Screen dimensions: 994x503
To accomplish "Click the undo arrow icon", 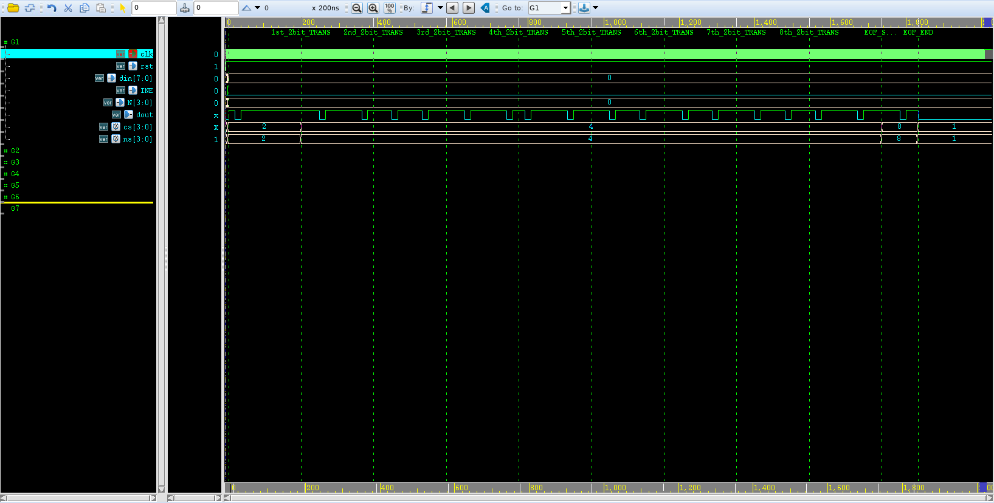I will [52, 8].
